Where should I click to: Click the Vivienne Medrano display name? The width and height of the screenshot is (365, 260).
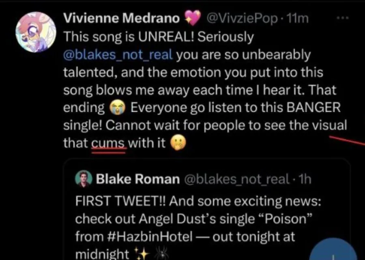(x=122, y=19)
